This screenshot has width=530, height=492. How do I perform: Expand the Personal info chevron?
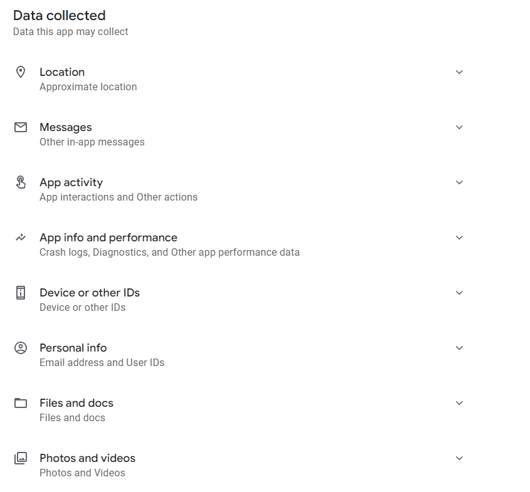[459, 348]
